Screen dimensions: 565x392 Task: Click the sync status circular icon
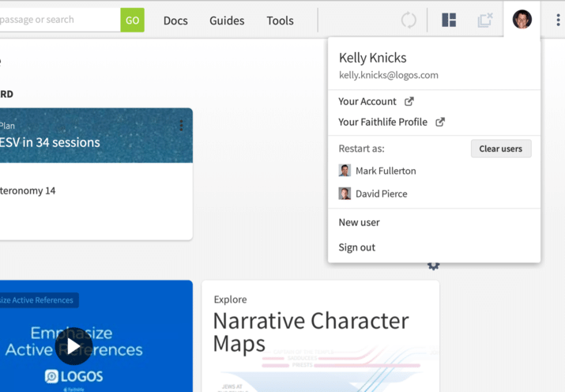[x=409, y=21]
